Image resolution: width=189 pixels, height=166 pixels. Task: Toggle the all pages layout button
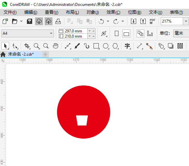pyautogui.click(x=140, y=33)
